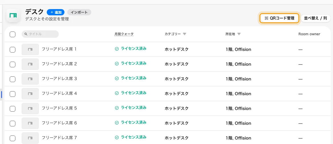333x144 pixels.
Task: Open QRコード管理
Action: click(x=279, y=18)
